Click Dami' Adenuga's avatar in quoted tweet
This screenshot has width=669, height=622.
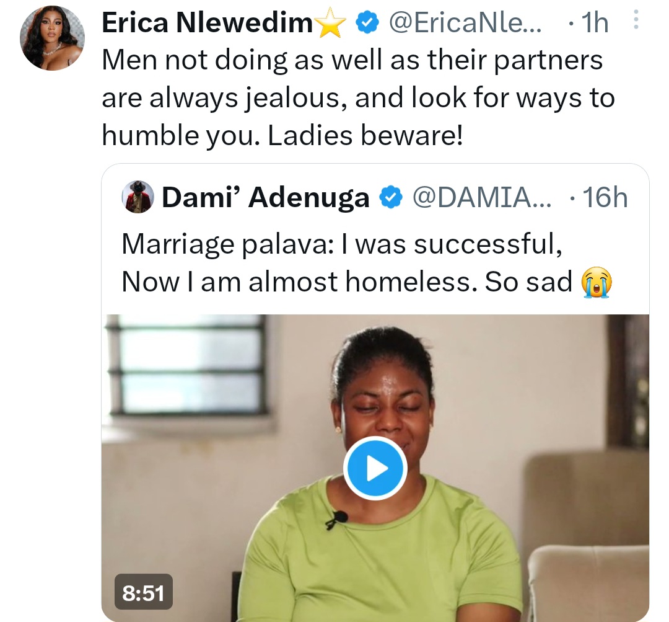138,197
